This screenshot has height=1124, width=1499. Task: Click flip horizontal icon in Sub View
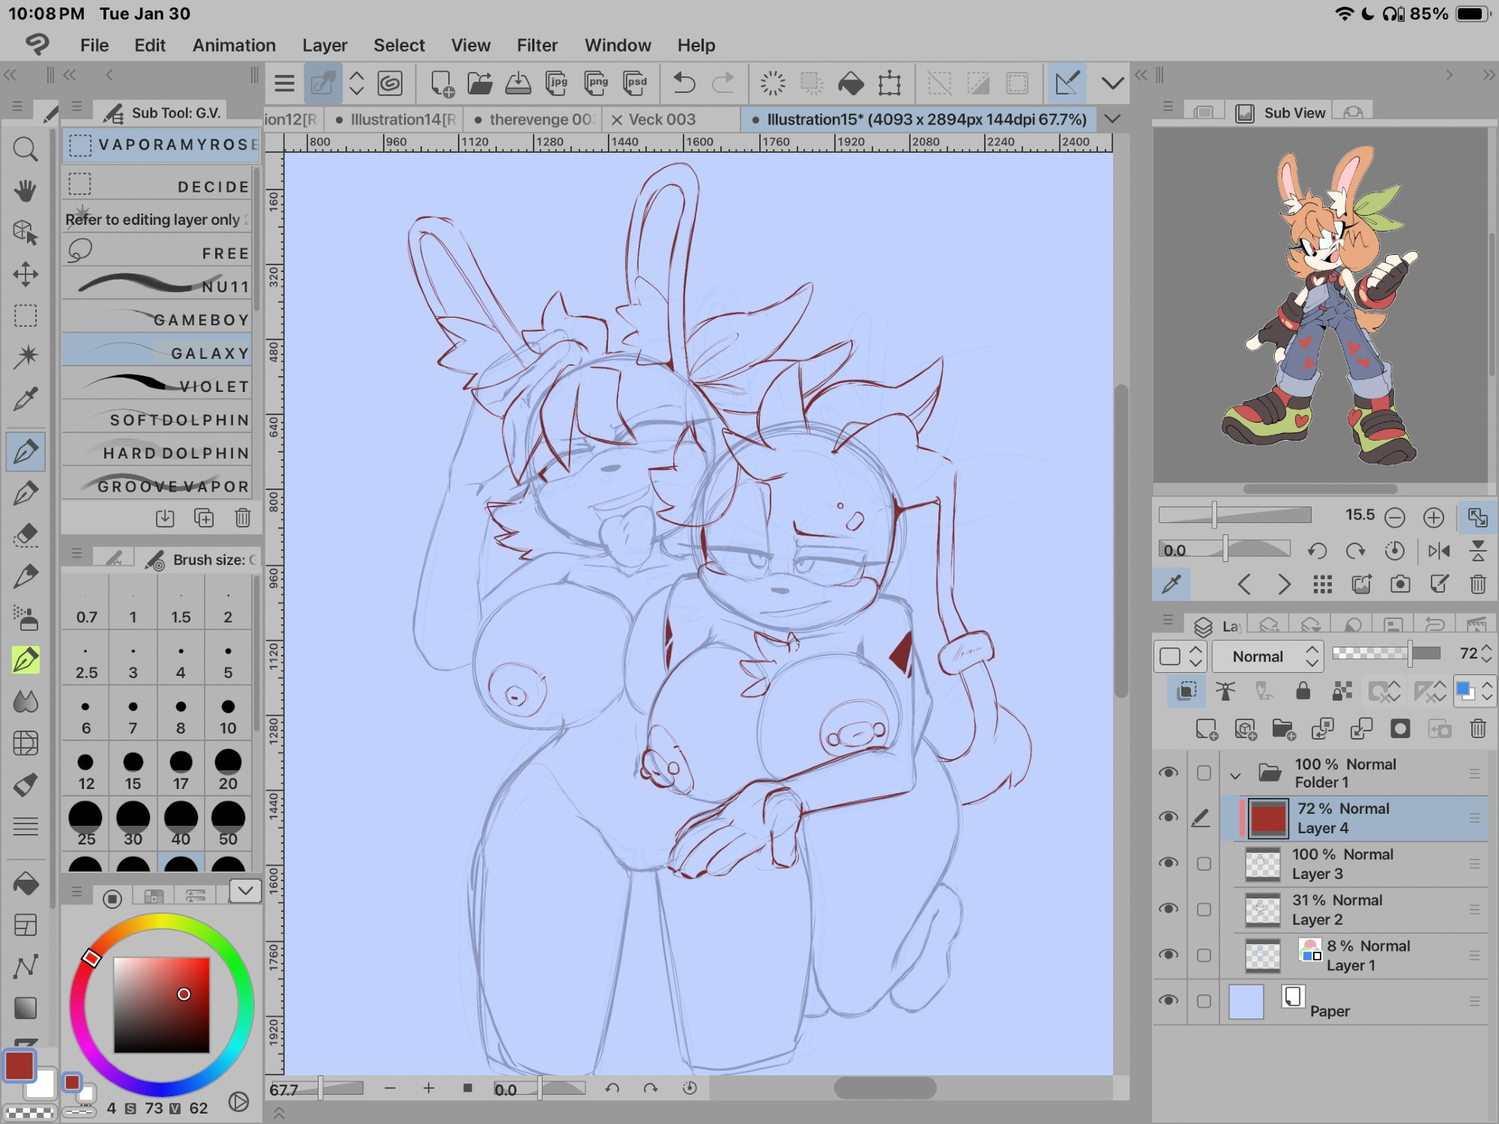click(1438, 552)
